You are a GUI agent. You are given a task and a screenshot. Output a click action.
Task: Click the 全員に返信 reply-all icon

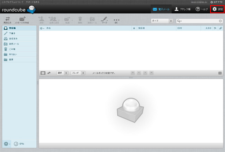pos(53,20)
